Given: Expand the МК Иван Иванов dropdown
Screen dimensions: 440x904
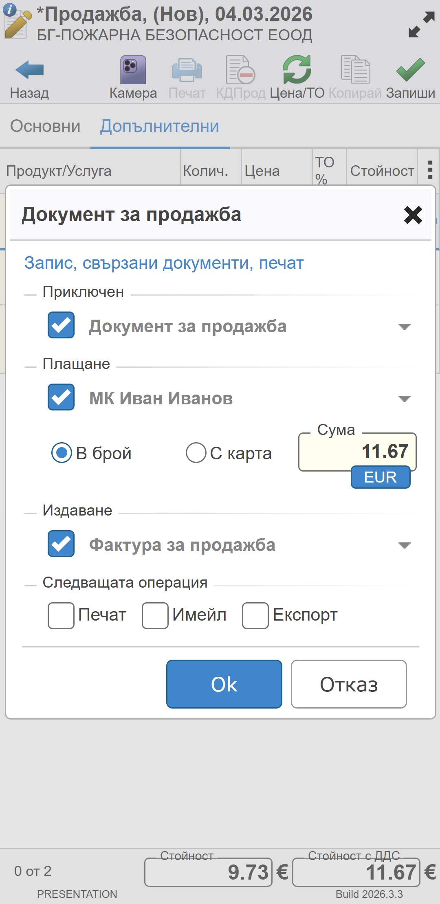Looking at the screenshot, I should 404,399.
